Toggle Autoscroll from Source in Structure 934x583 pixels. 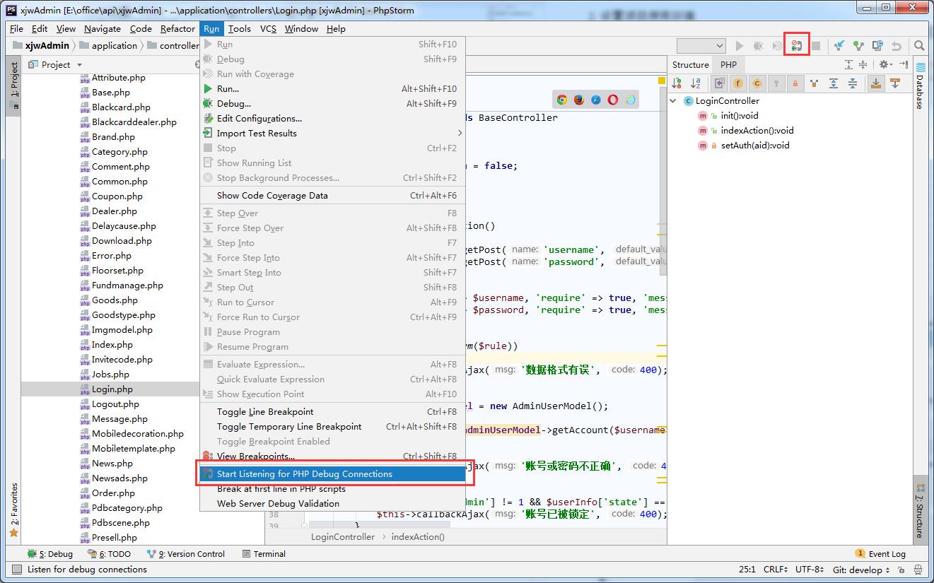(895, 83)
